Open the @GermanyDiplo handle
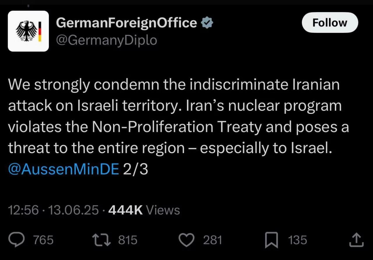The height and width of the screenshot is (260, 373). pos(106,40)
